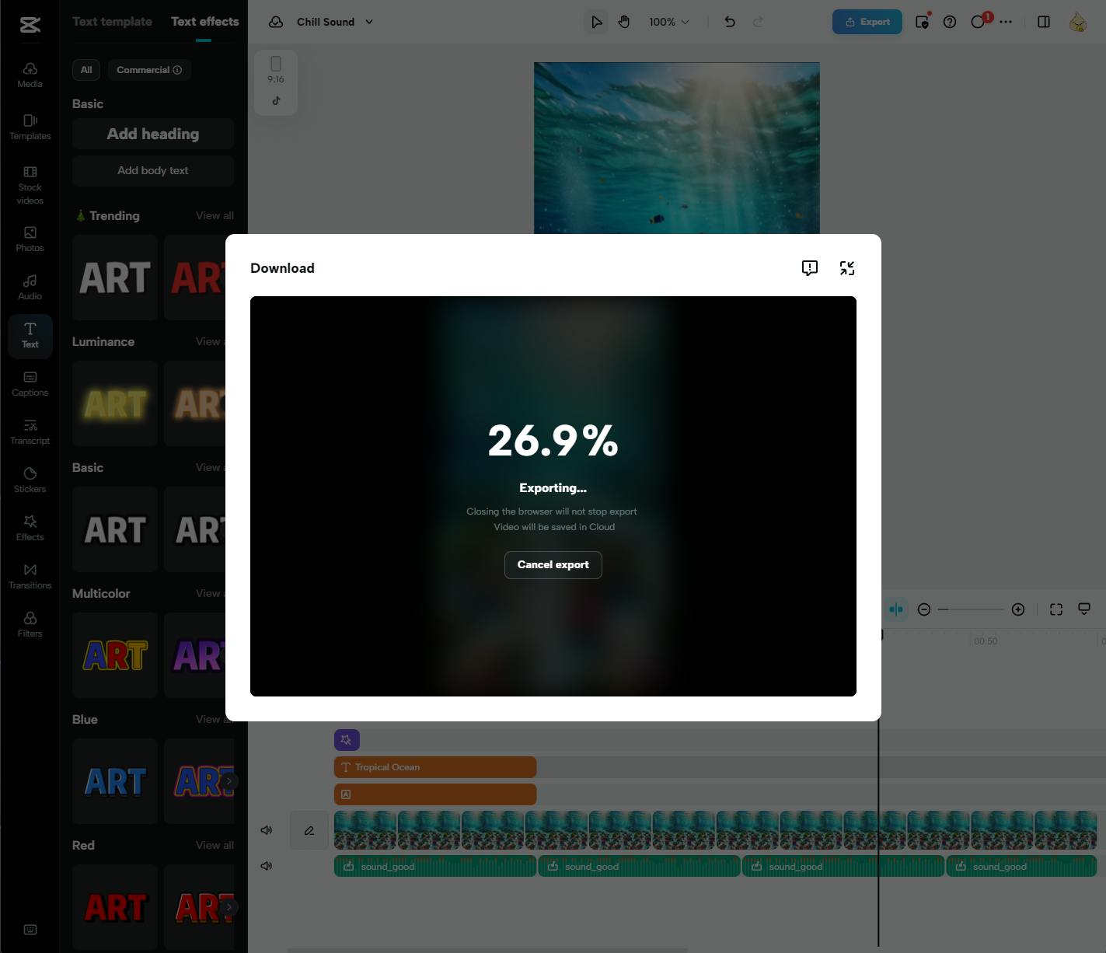Select the first sound_good audio clip
Viewport: 1106px width, 953px height.
435,866
